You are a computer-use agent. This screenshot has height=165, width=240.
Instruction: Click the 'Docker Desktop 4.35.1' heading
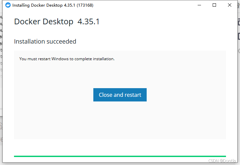point(57,22)
